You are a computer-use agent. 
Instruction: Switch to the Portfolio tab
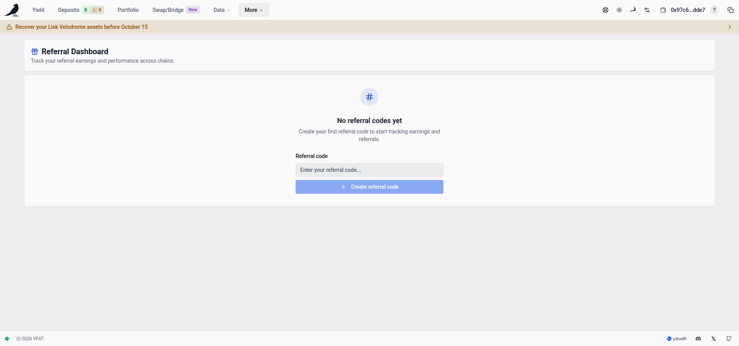pyautogui.click(x=128, y=10)
